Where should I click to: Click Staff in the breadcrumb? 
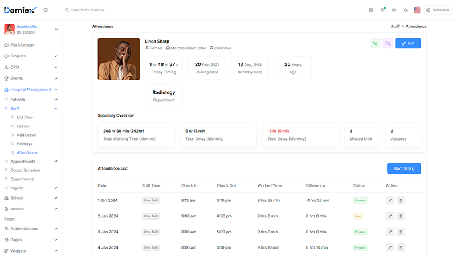click(x=394, y=26)
